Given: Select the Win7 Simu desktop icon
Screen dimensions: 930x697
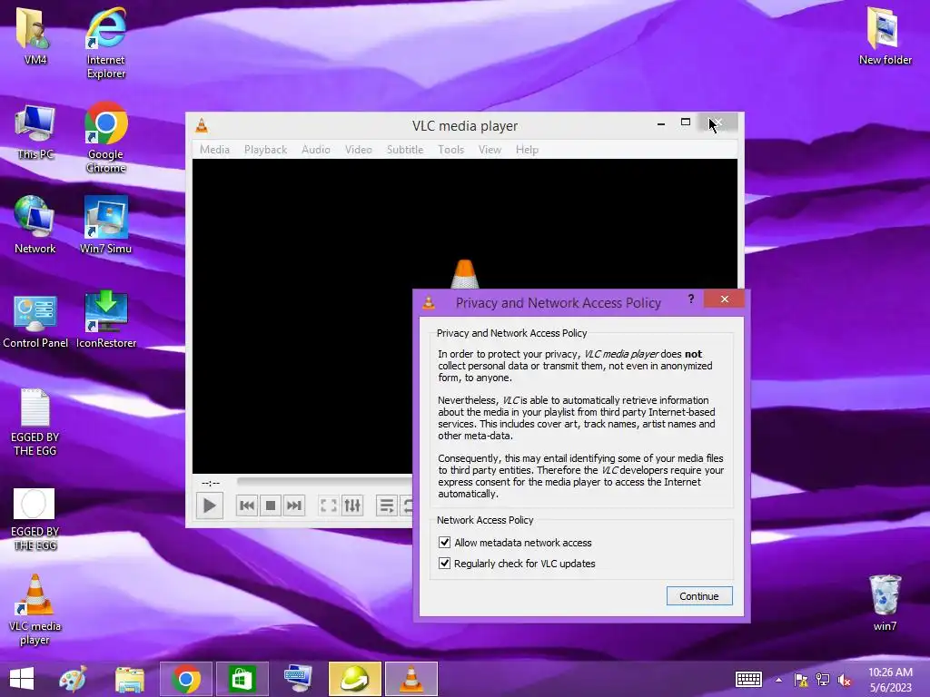Looking at the screenshot, I should [106, 225].
